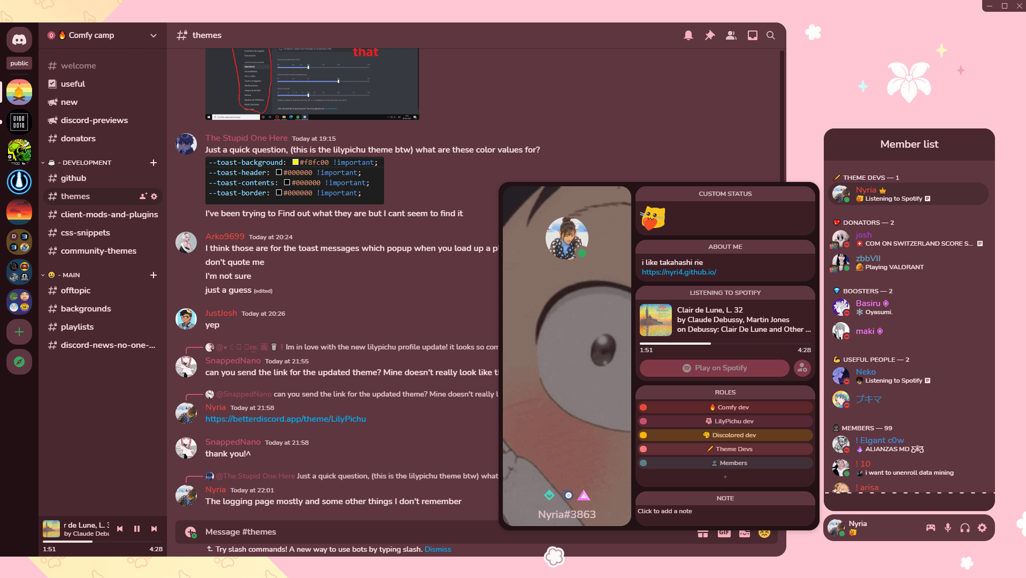Skip to next track in Spotify player
Image resolution: width=1026 pixels, height=578 pixels.
pyautogui.click(x=154, y=529)
